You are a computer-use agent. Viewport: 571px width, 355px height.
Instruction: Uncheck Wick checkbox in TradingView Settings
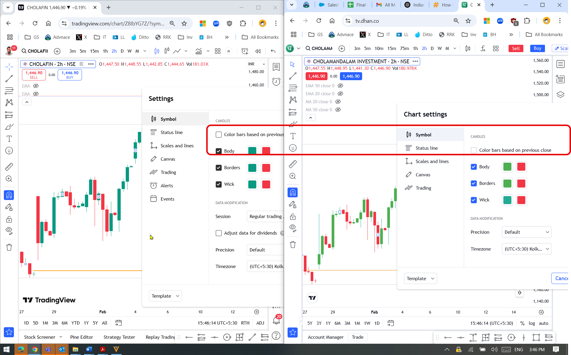click(219, 184)
